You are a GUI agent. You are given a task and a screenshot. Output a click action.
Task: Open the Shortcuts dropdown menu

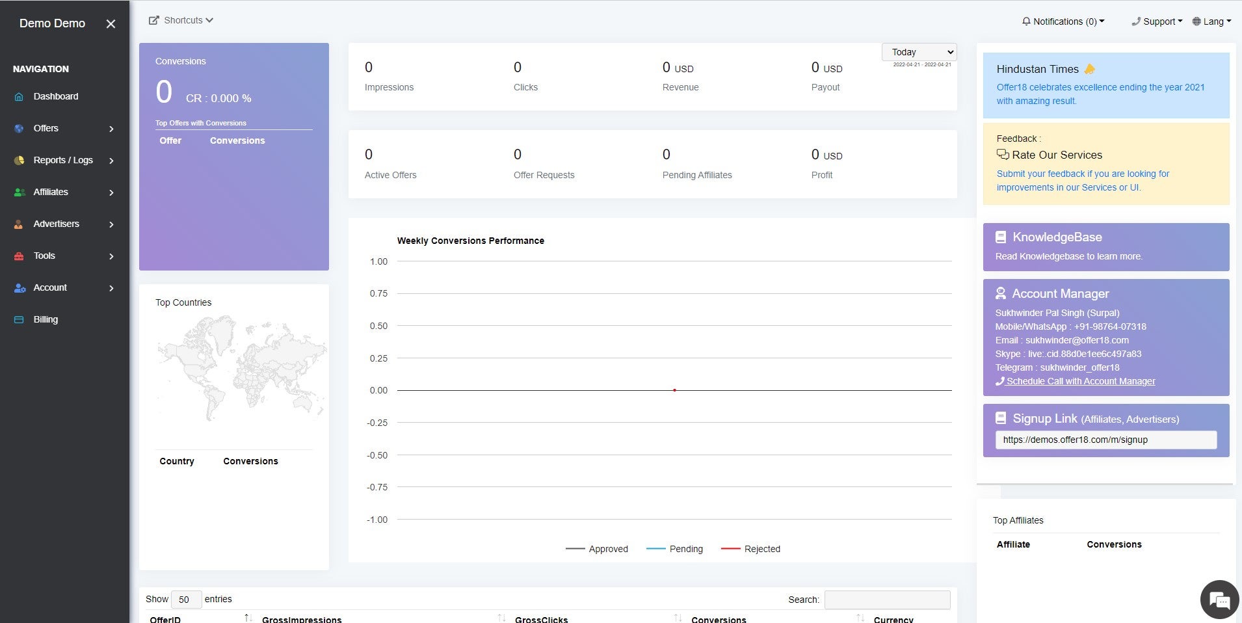[181, 20]
